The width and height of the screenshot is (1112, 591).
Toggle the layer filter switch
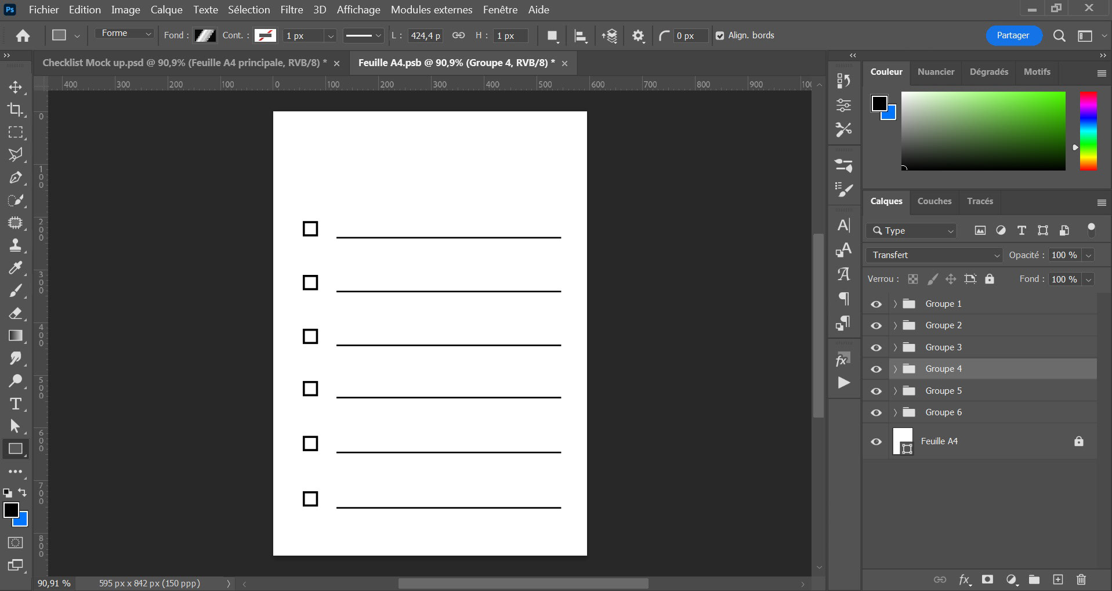pos(1091,230)
